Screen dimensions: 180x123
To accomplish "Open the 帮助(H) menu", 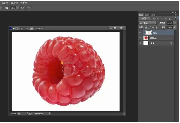I will tap(24, 3).
